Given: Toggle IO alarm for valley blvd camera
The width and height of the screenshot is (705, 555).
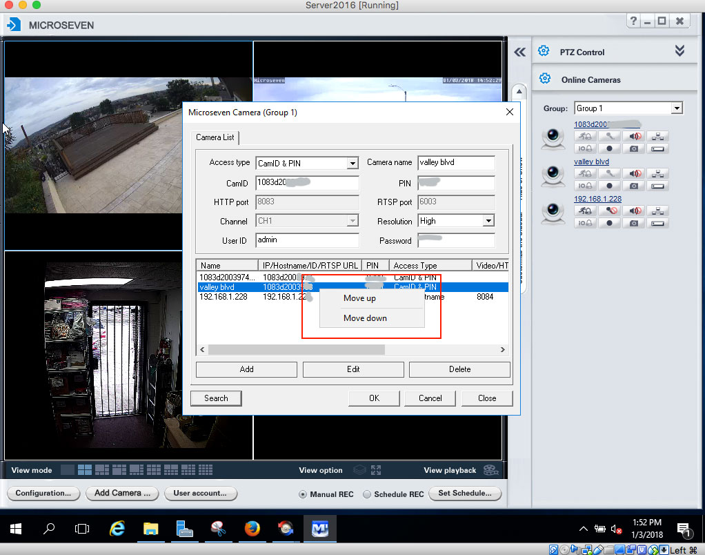Looking at the screenshot, I should (x=585, y=186).
